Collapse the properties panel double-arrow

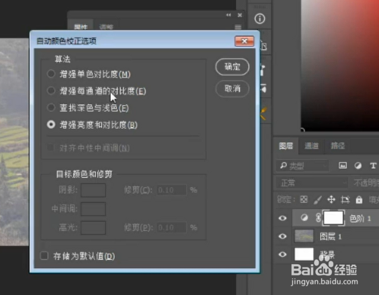228,15
